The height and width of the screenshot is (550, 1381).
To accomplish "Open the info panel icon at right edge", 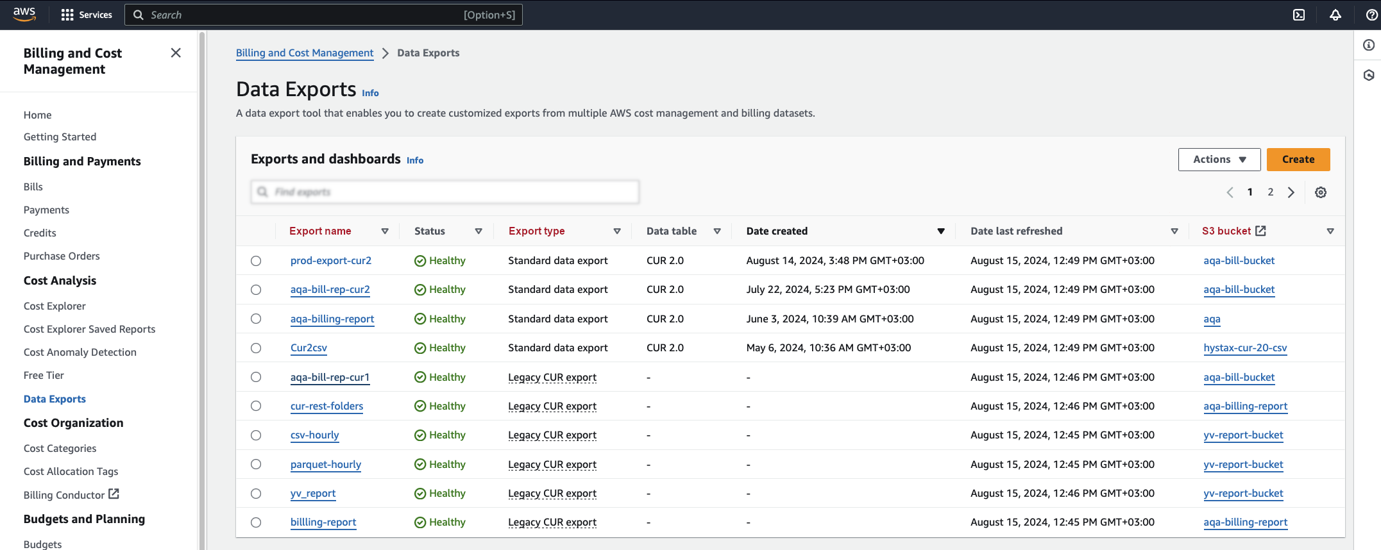I will click(x=1369, y=45).
